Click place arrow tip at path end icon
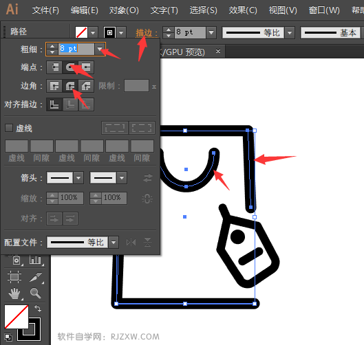 (70, 219)
